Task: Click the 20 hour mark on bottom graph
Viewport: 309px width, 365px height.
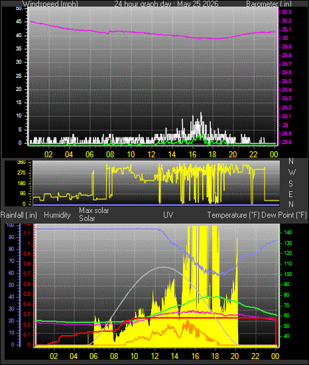Action: pos(235,356)
